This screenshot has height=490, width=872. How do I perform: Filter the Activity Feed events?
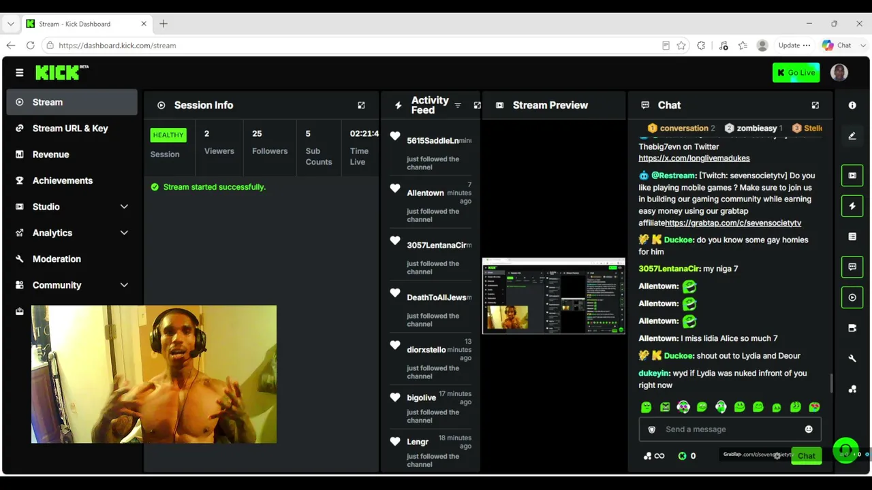(458, 105)
